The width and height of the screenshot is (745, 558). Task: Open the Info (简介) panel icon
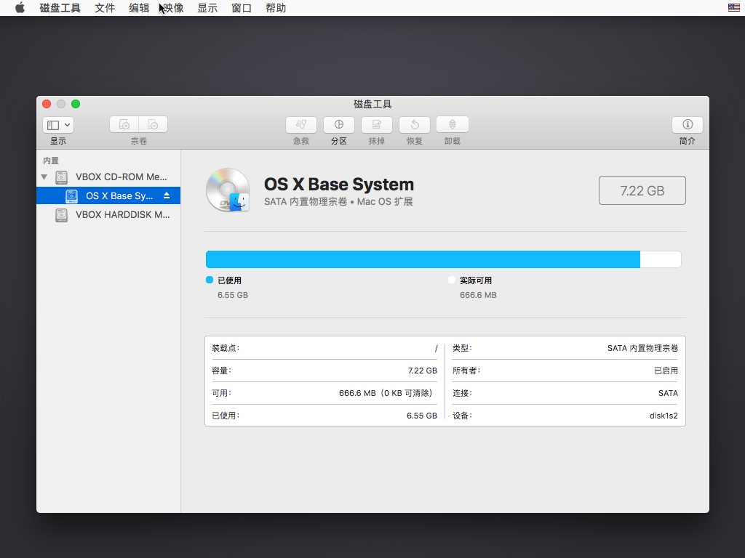click(x=687, y=124)
